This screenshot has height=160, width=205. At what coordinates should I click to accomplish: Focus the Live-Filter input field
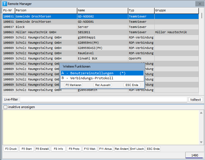point(104,100)
